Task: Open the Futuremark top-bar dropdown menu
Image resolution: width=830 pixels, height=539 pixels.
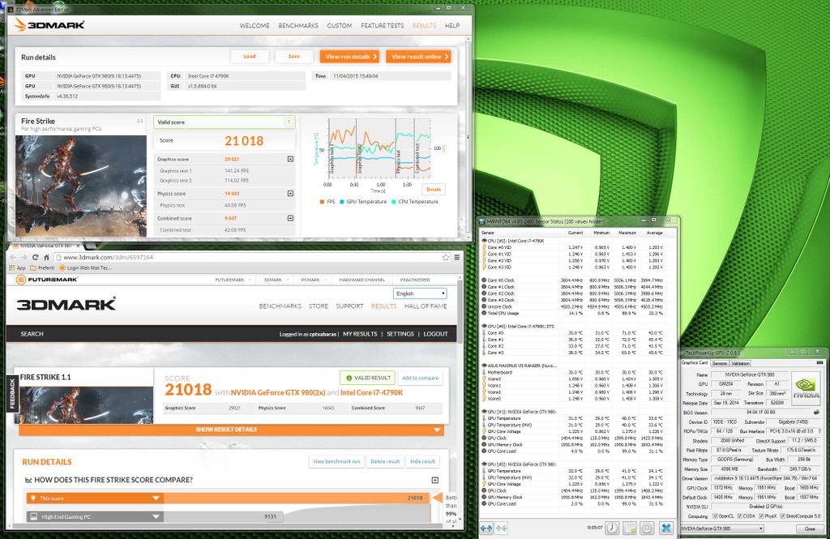Action: [x=233, y=280]
